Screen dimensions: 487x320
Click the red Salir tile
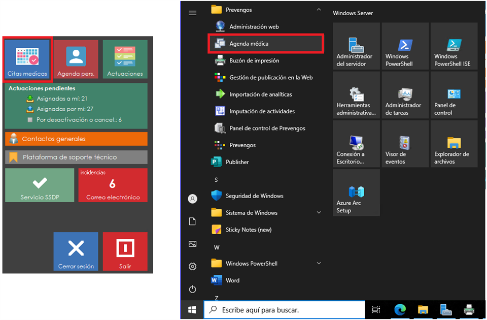125,251
